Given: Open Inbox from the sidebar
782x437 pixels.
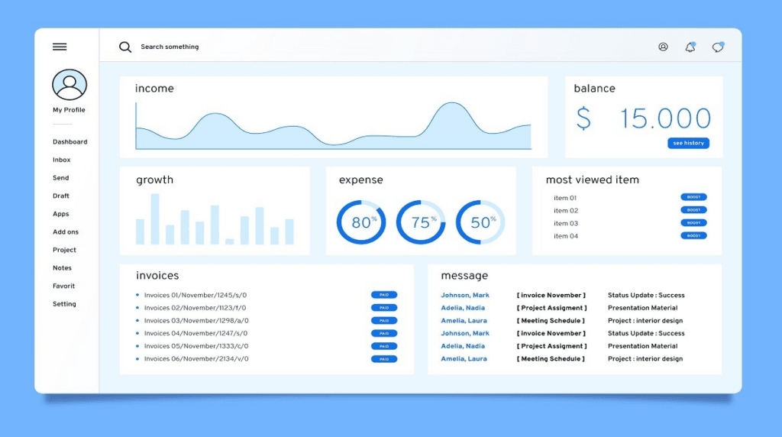Looking at the screenshot, I should (x=61, y=160).
